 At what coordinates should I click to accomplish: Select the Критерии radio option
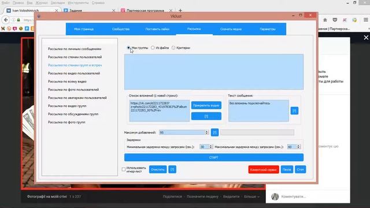pyautogui.click(x=173, y=47)
